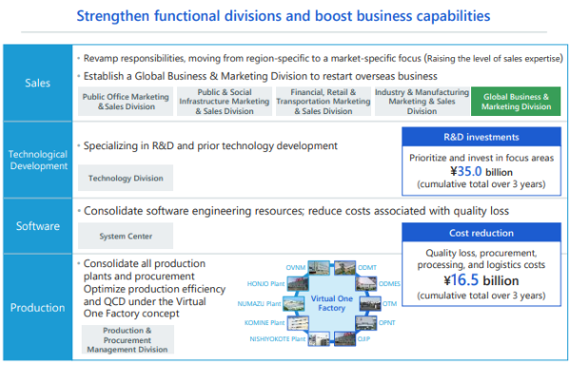Select the Technological Development category label
Screen dimensions: 571x365
tap(37, 160)
